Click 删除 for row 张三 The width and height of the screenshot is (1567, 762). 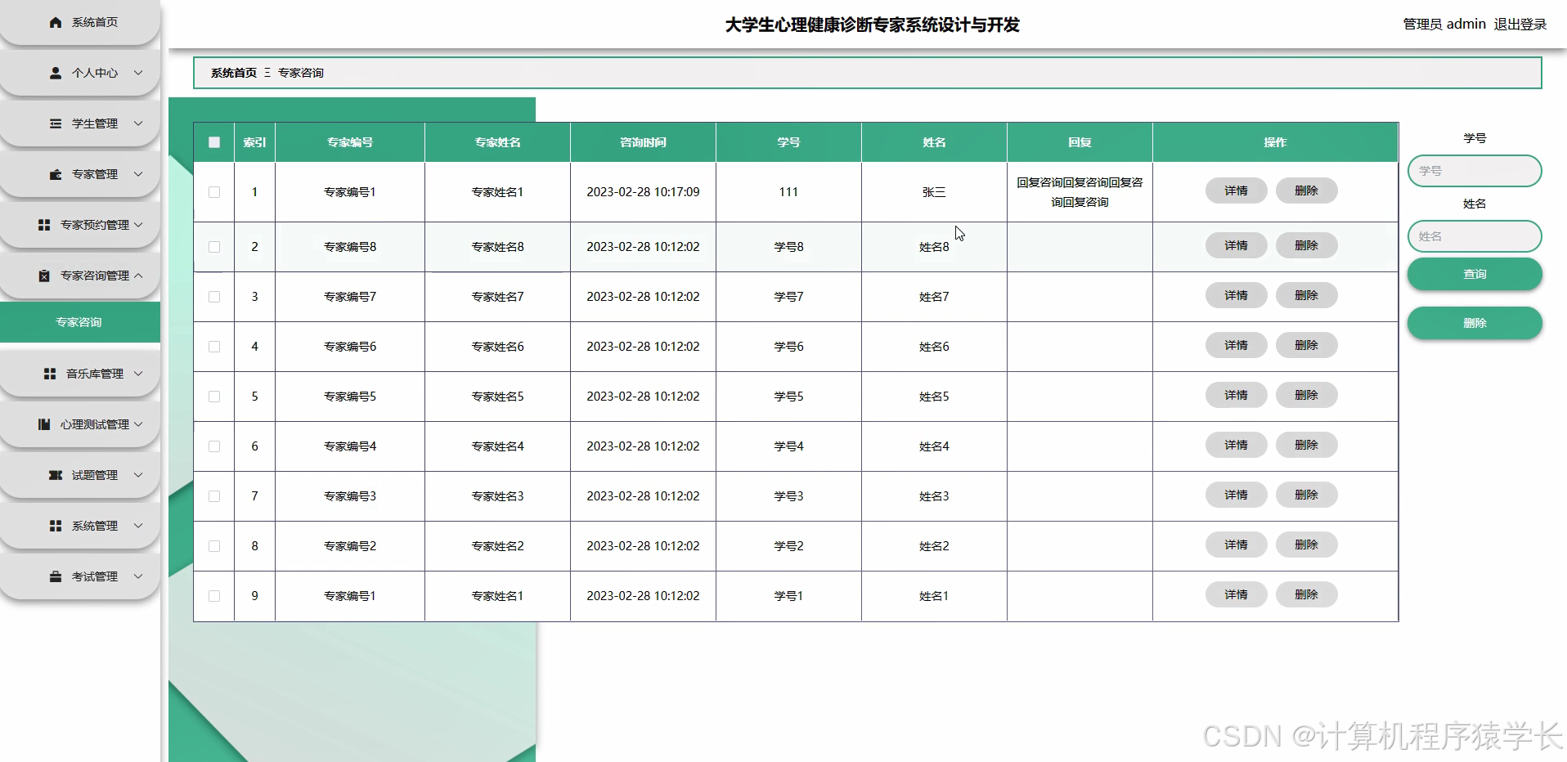point(1306,190)
